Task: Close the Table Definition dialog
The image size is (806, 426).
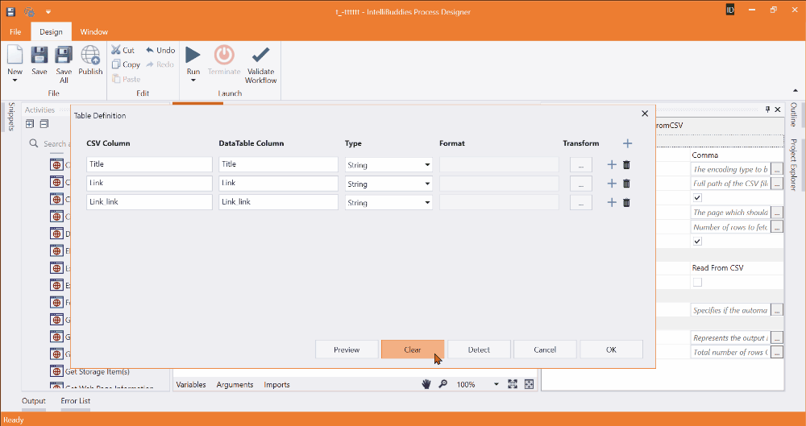Action: click(x=645, y=114)
